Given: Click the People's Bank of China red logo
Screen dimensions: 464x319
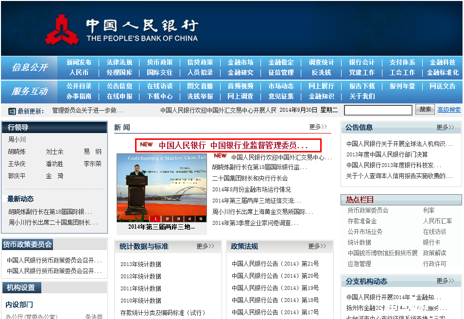Looking at the screenshot, I should 62,30.
